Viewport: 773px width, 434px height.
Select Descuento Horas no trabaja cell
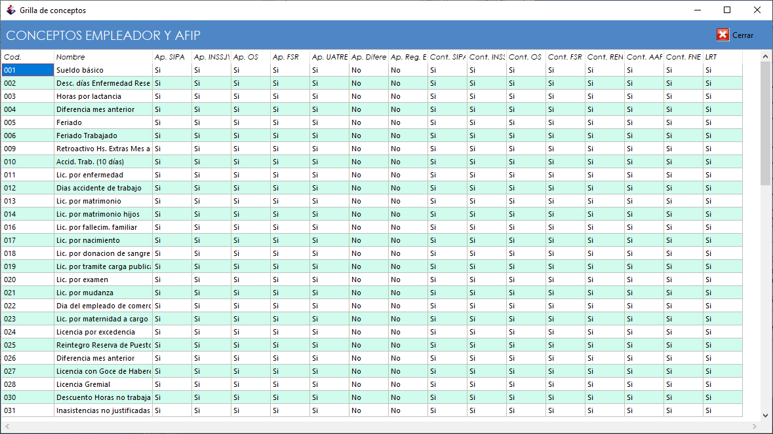(103, 397)
